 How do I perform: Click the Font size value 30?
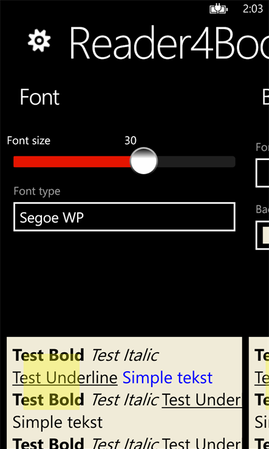pyautogui.click(x=131, y=141)
